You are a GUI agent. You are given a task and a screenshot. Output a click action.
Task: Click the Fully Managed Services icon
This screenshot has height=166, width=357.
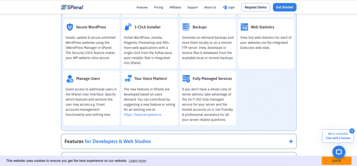186,79
